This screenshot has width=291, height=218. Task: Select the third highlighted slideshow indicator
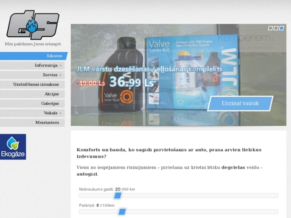(281, 28)
